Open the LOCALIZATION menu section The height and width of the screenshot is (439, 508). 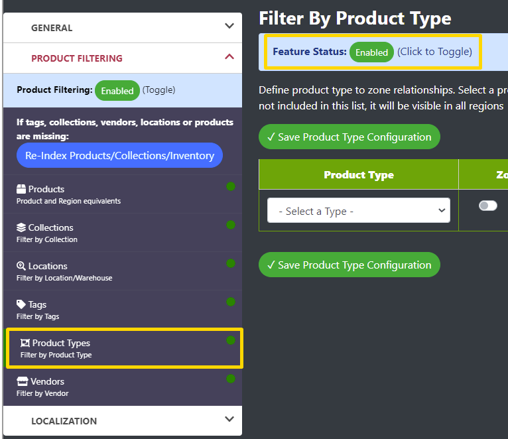[x=123, y=421]
